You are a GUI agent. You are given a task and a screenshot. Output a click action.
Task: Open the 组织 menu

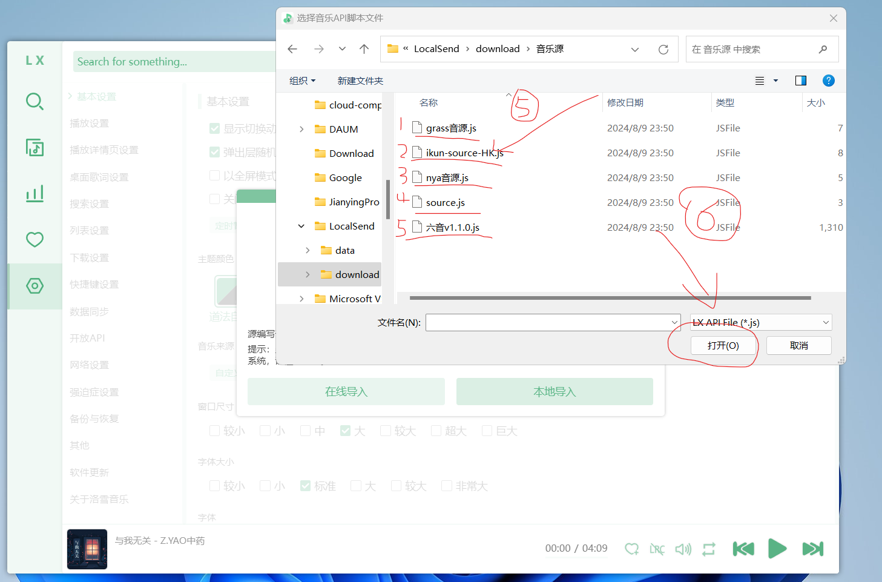(x=302, y=81)
